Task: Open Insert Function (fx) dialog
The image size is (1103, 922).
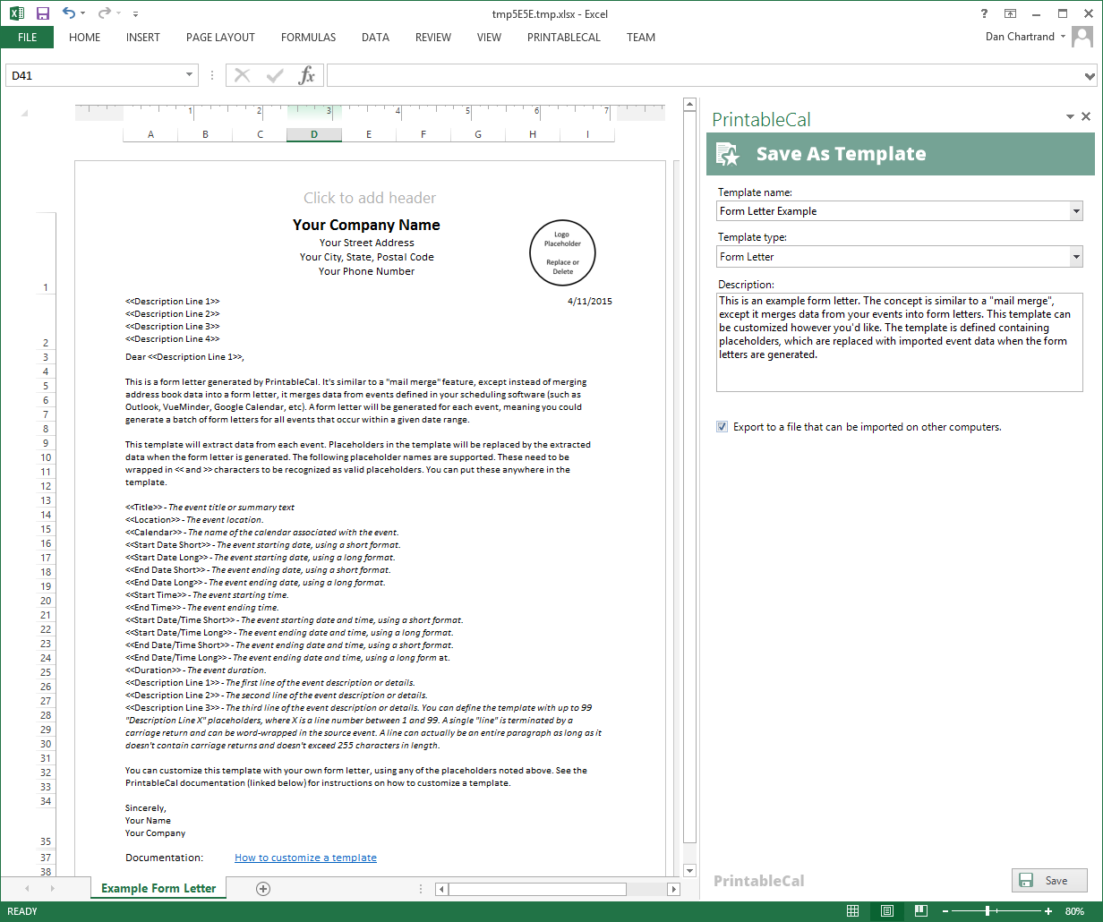Action: pyautogui.click(x=307, y=75)
